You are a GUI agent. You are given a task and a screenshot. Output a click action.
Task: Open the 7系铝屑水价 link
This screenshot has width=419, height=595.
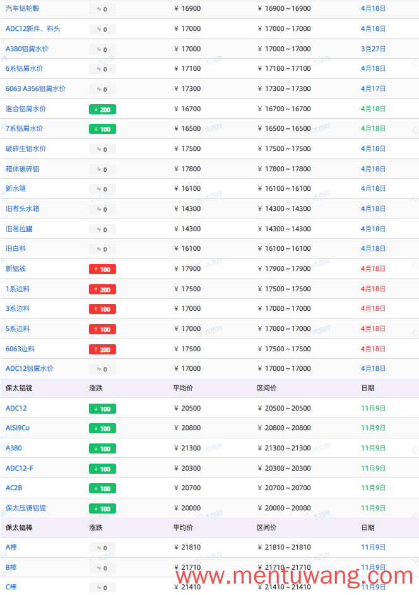pyautogui.click(x=24, y=128)
